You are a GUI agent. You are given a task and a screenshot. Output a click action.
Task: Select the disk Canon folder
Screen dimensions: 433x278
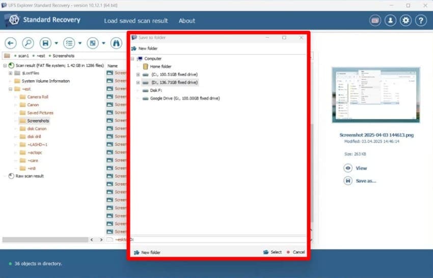pos(37,129)
